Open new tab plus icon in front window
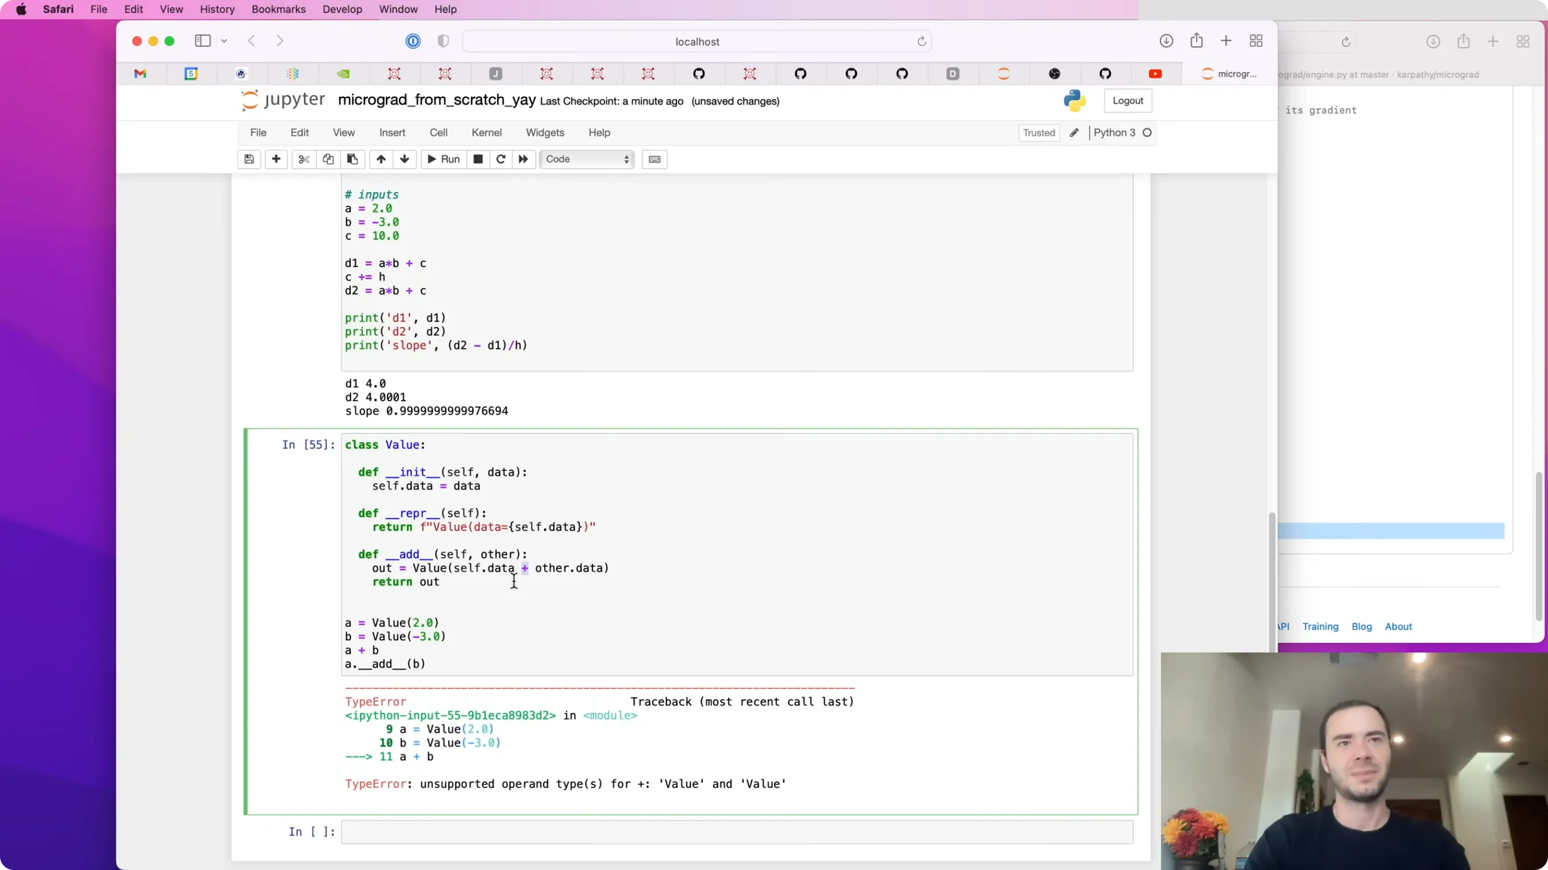 [1226, 41]
